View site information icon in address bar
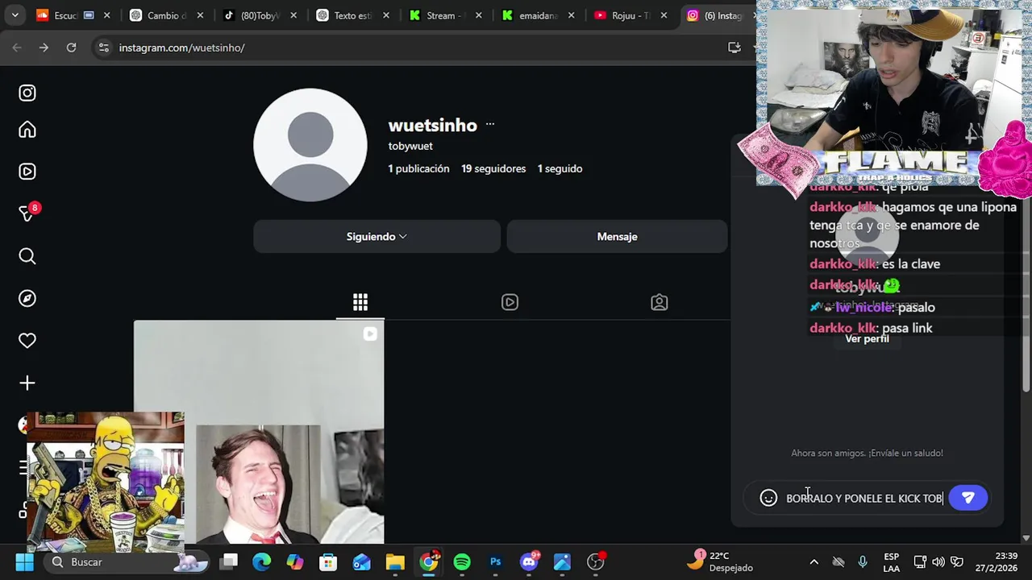 (x=103, y=48)
